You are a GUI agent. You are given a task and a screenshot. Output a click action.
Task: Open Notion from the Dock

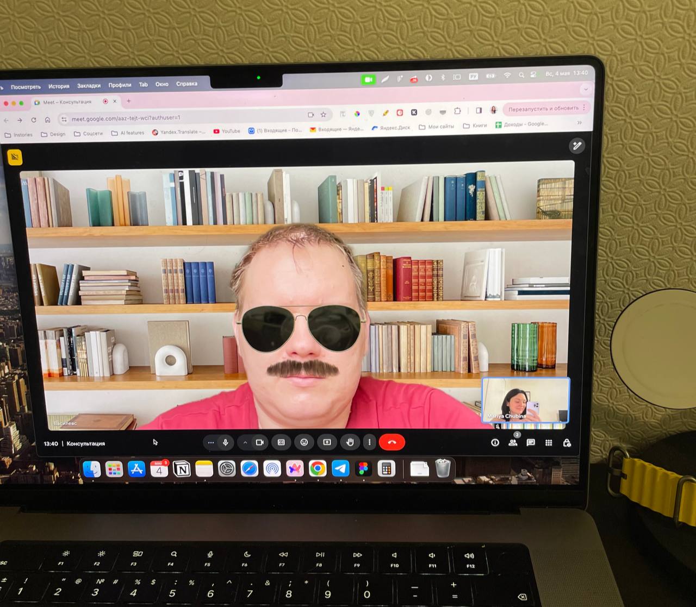(182, 468)
